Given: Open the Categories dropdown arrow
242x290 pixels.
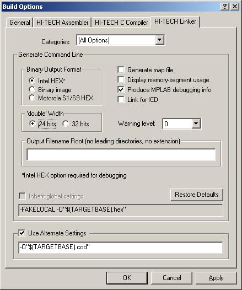Looking at the screenshot, I should click(159, 40).
